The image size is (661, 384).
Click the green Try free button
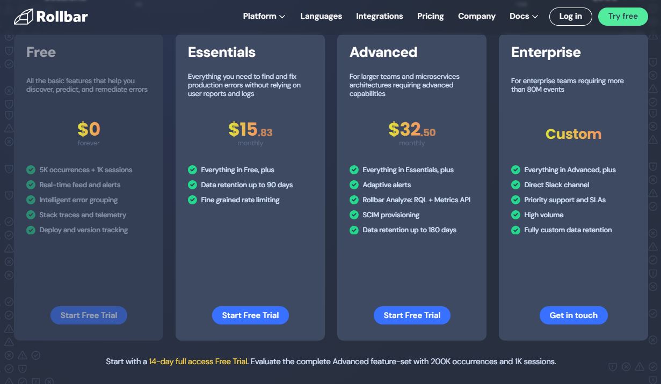pos(623,16)
